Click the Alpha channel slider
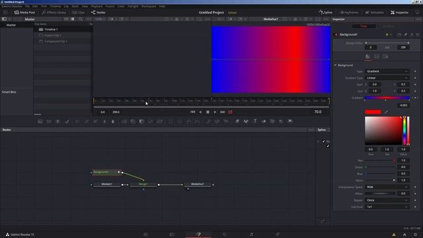423x238 pixels. click(x=381, y=180)
